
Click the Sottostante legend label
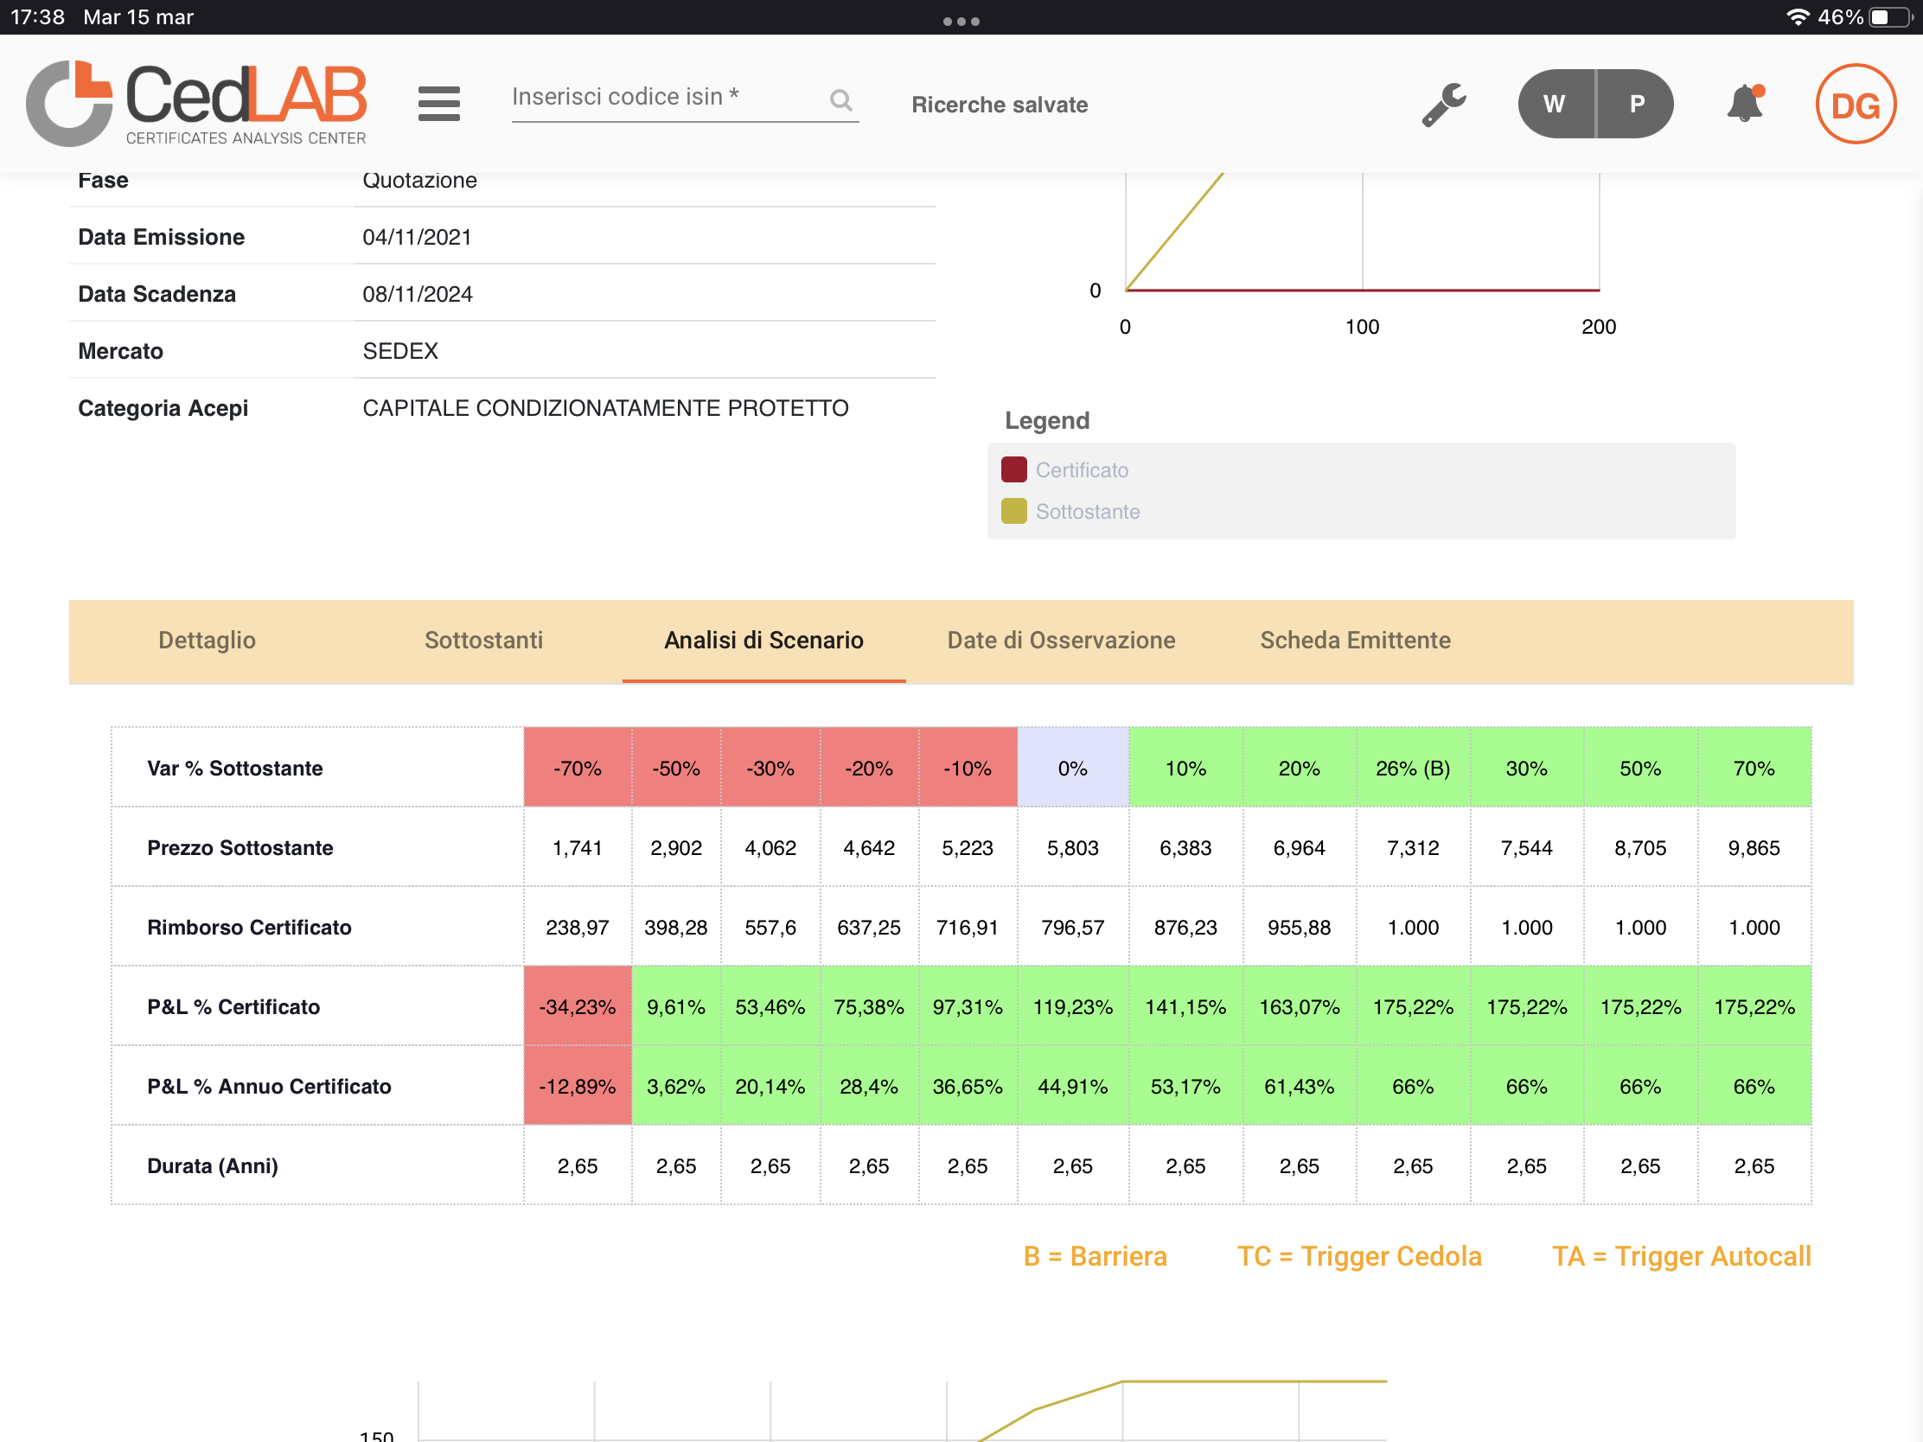point(1088,512)
